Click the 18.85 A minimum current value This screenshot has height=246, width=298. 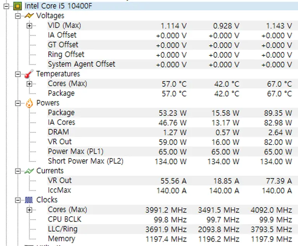[x=226, y=181]
